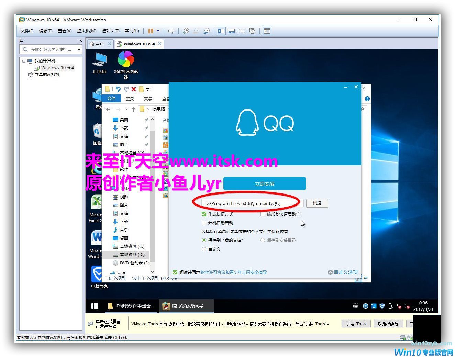
Task: Enable 开机自动启动 checkbox
Action: [204, 223]
